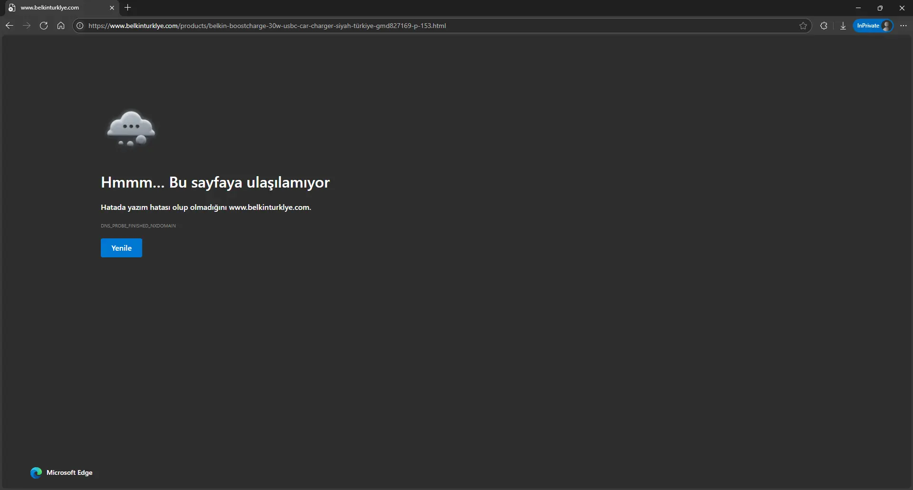This screenshot has width=913, height=490.
Task: Open the Downloads icon
Action: [x=843, y=26]
